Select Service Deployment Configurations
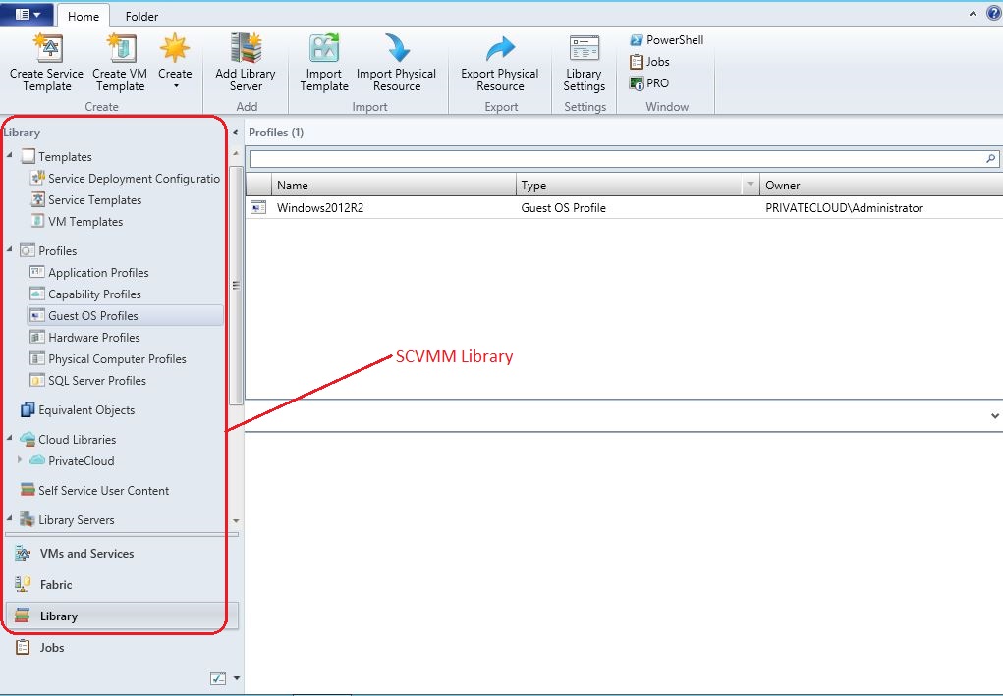Image resolution: width=1003 pixels, height=696 pixels. tap(126, 179)
